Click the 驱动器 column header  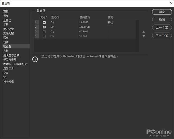(x=55, y=17)
